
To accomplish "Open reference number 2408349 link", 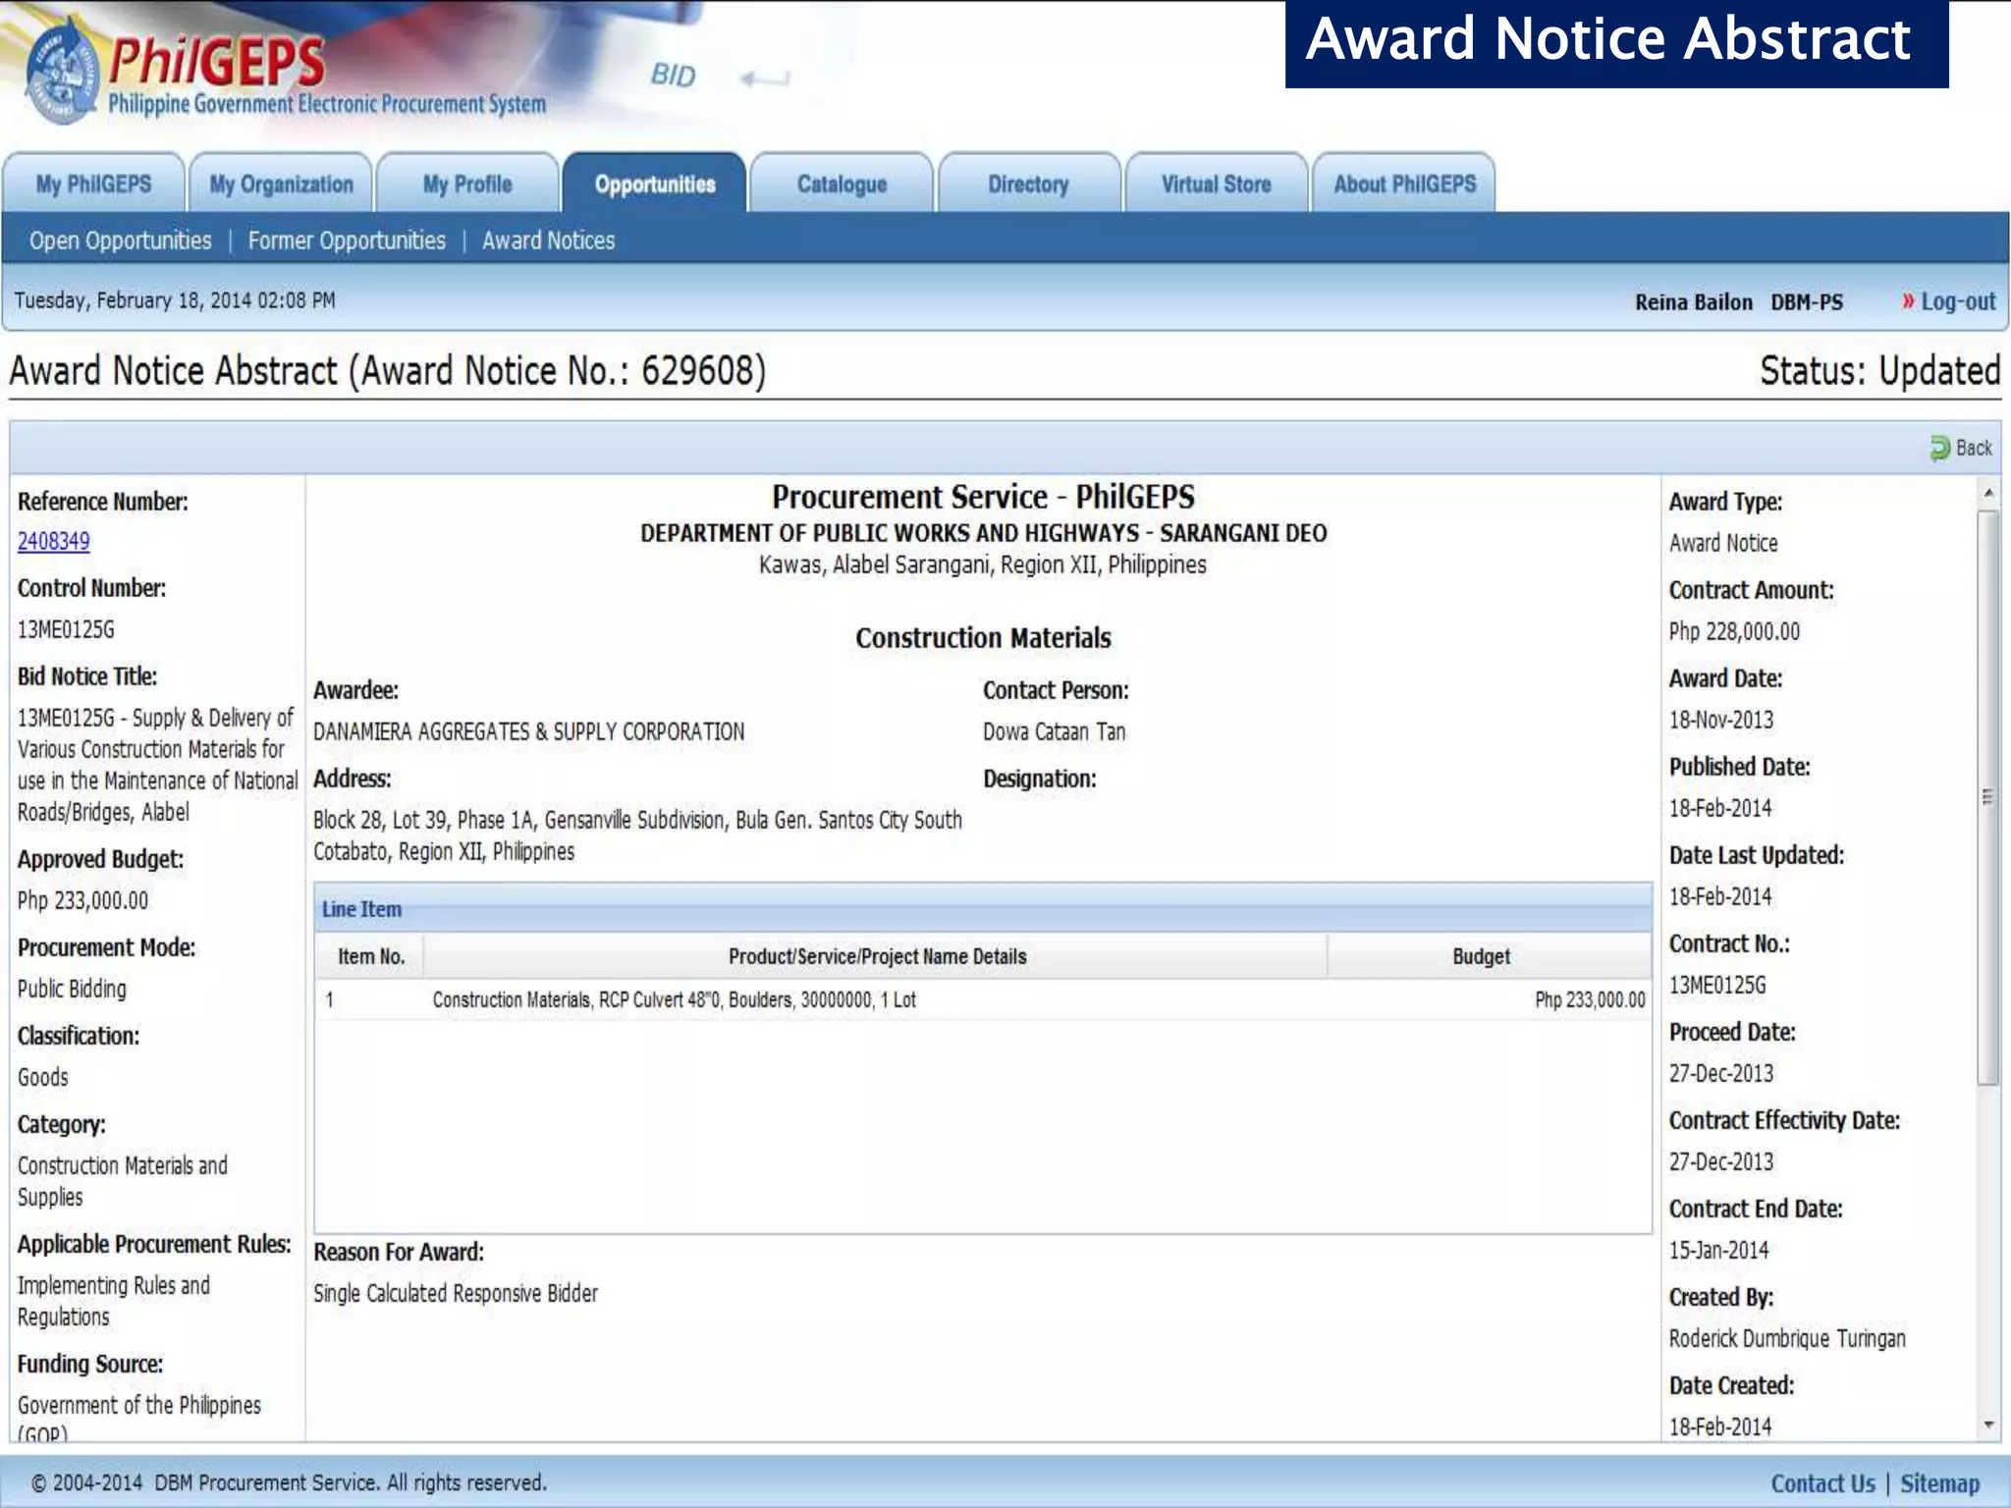I will pos(54,541).
